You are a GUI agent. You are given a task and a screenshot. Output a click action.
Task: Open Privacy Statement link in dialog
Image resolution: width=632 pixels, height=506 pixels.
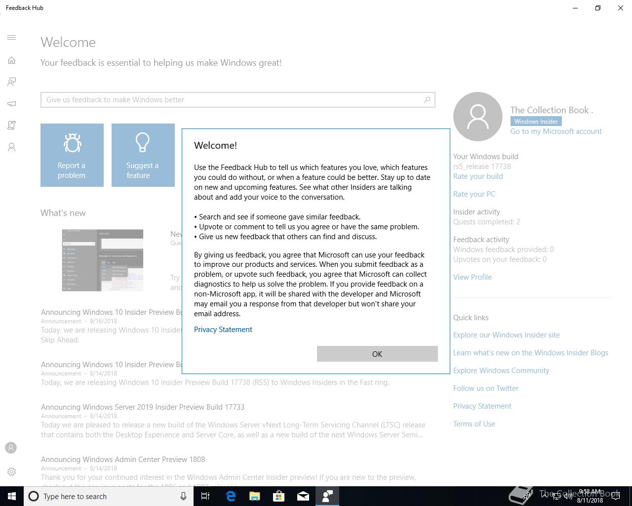coord(223,330)
